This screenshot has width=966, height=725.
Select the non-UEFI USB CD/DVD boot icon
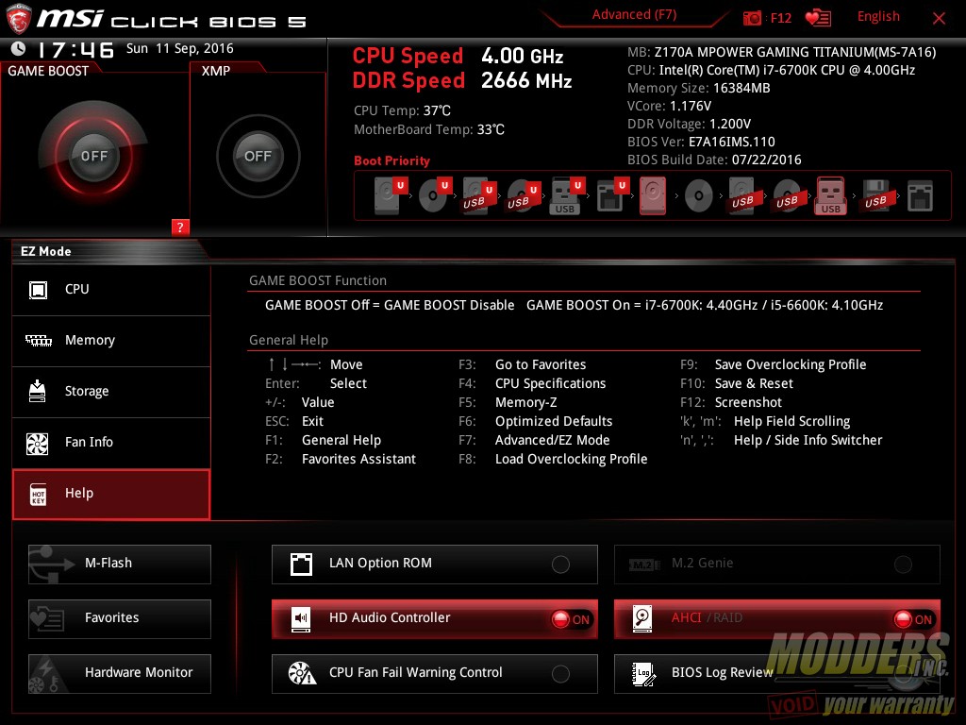click(787, 195)
